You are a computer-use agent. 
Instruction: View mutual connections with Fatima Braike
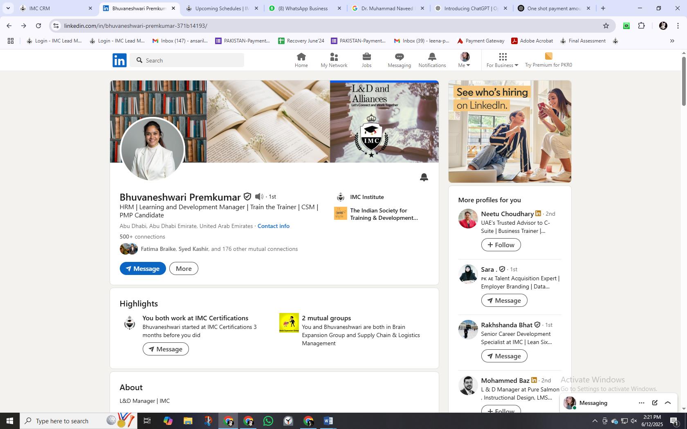(219, 249)
